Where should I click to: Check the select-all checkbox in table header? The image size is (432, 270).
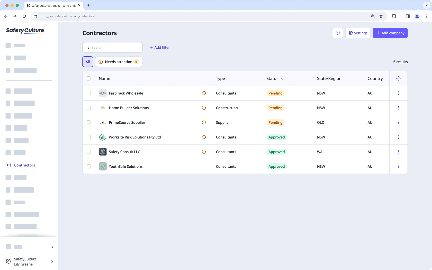coord(89,78)
